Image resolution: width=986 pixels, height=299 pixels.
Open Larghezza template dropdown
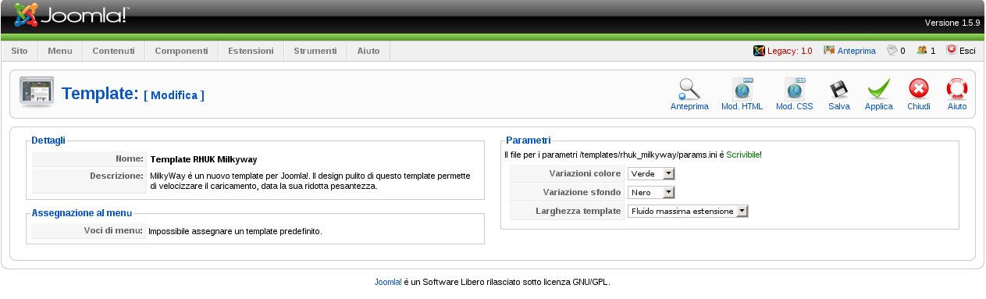tap(688, 211)
